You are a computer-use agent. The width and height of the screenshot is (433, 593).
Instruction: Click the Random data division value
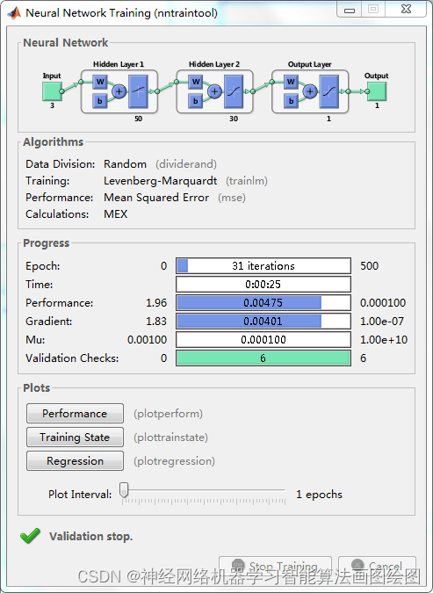tap(126, 164)
